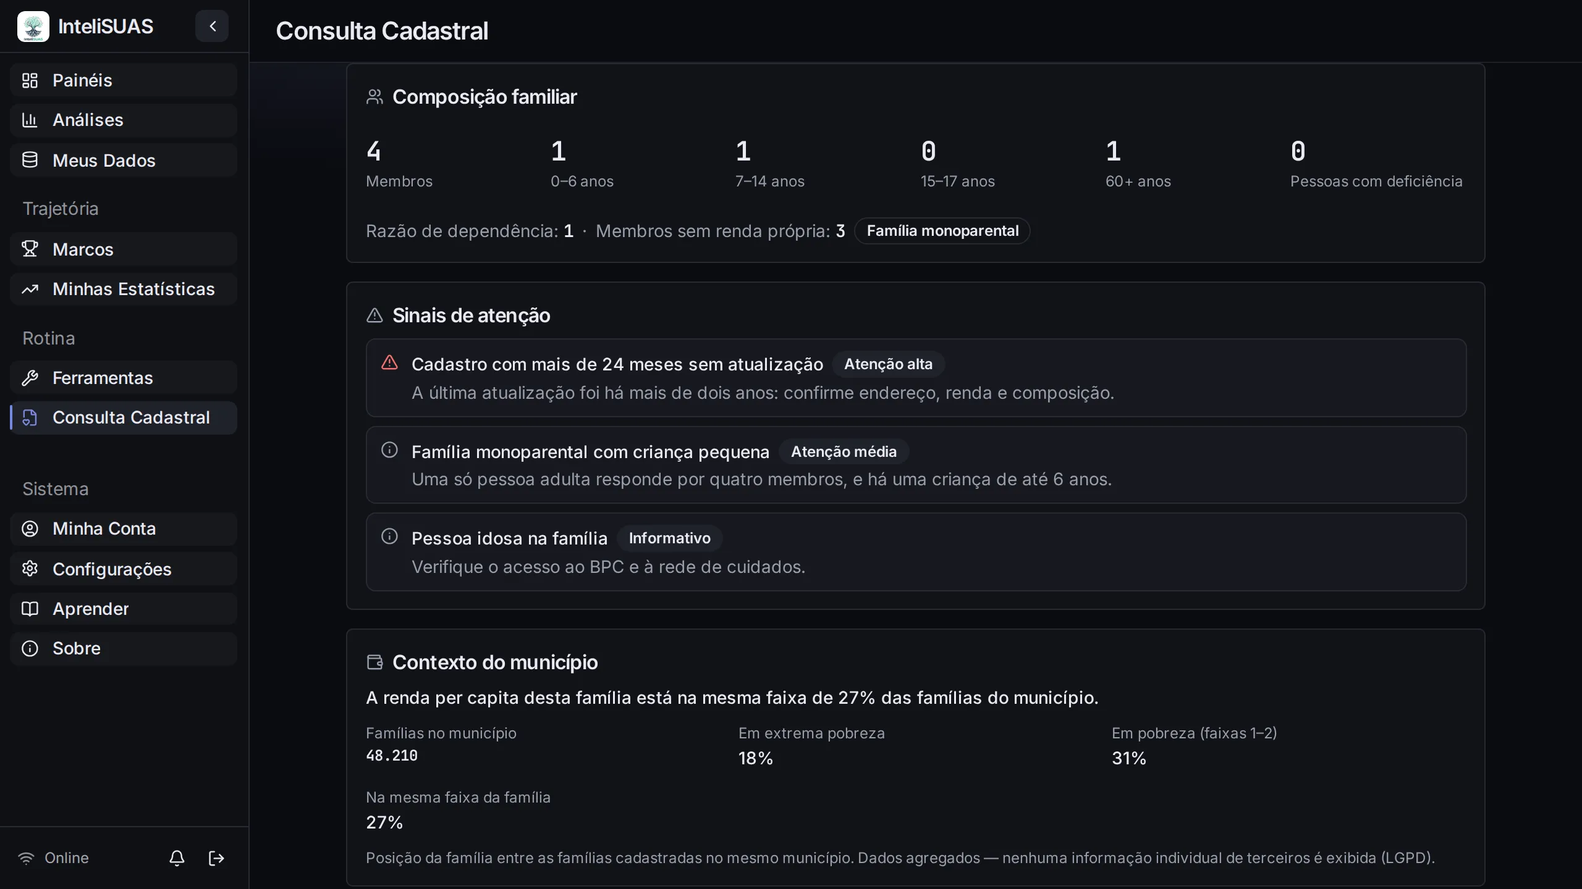Image resolution: width=1582 pixels, height=889 pixels.
Task: Click the Minha Conta user icon
Action: [30, 529]
